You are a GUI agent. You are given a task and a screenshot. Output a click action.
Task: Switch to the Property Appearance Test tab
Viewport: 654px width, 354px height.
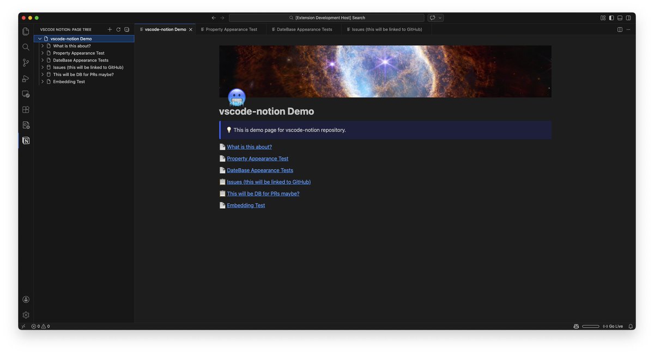click(x=231, y=29)
